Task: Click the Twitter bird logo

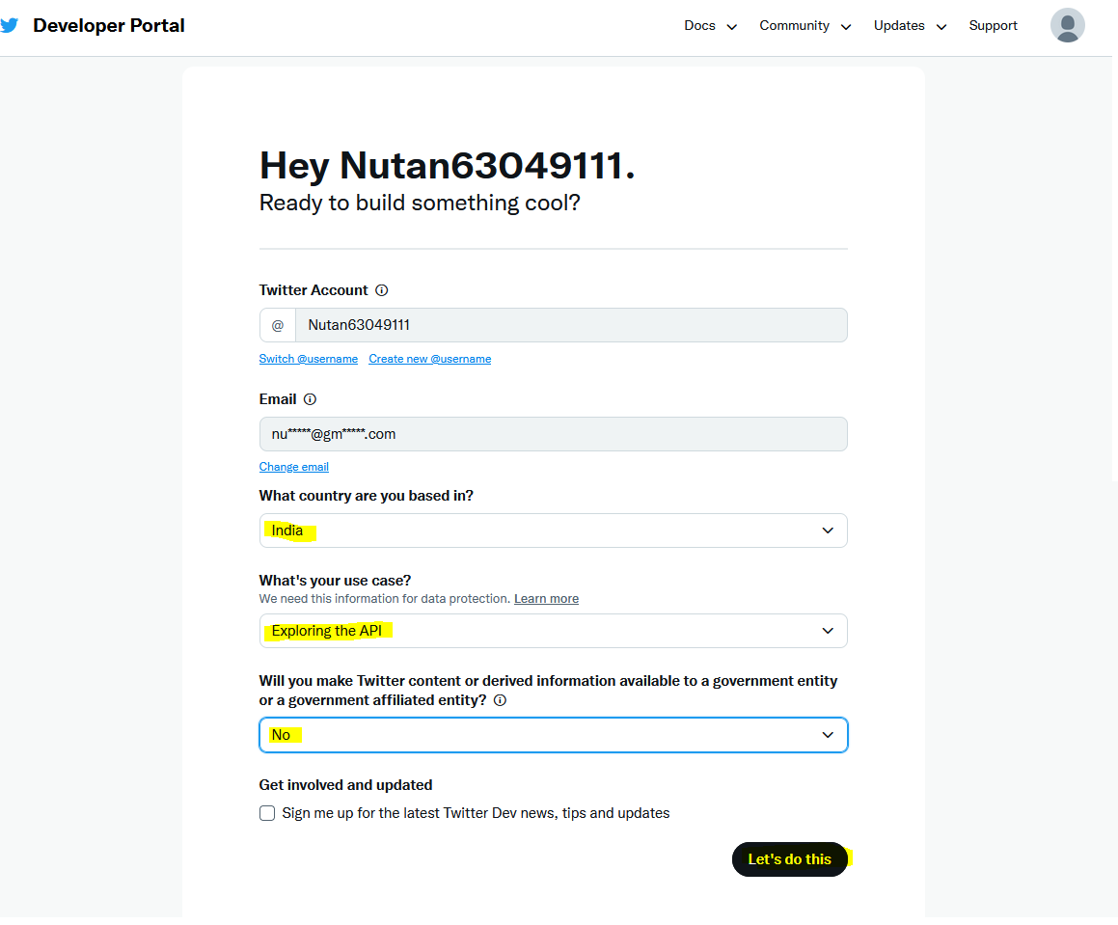Action: pyautogui.click(x=10, y=26)
